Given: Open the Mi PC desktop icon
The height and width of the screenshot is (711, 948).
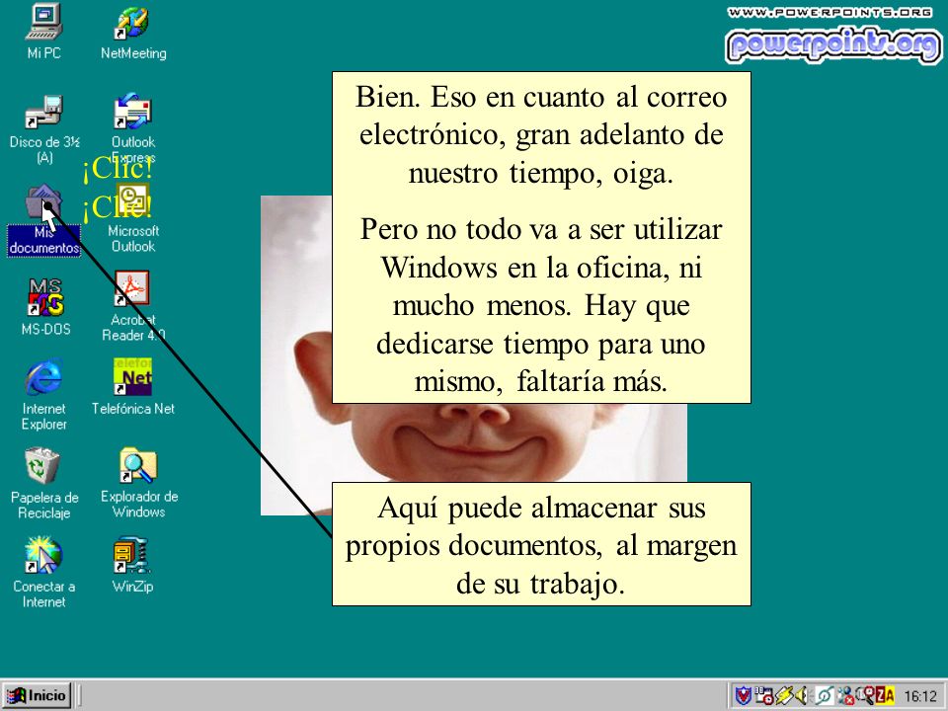Looking at the screenshot, I should coord(44,22).
